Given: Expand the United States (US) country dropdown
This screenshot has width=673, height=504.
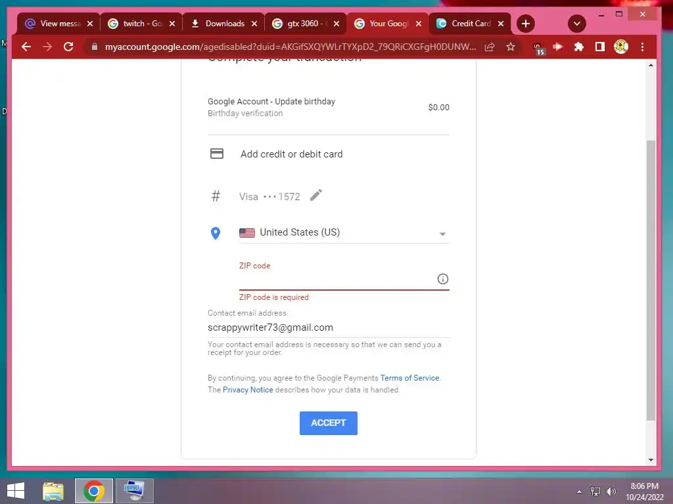Looking at the screenshot, I should coord(344,233).
